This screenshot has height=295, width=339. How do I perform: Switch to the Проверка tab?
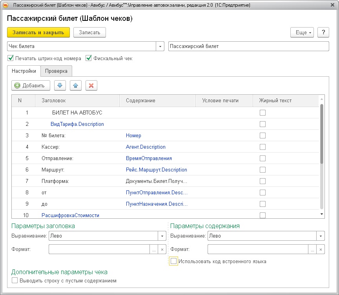56,71
